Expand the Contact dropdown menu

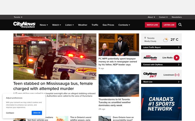163,17
